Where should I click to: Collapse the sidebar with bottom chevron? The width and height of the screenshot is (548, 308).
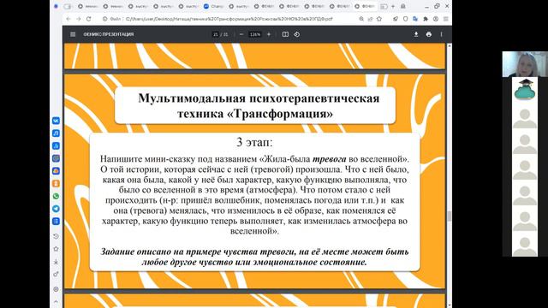[x=56, y=301]
